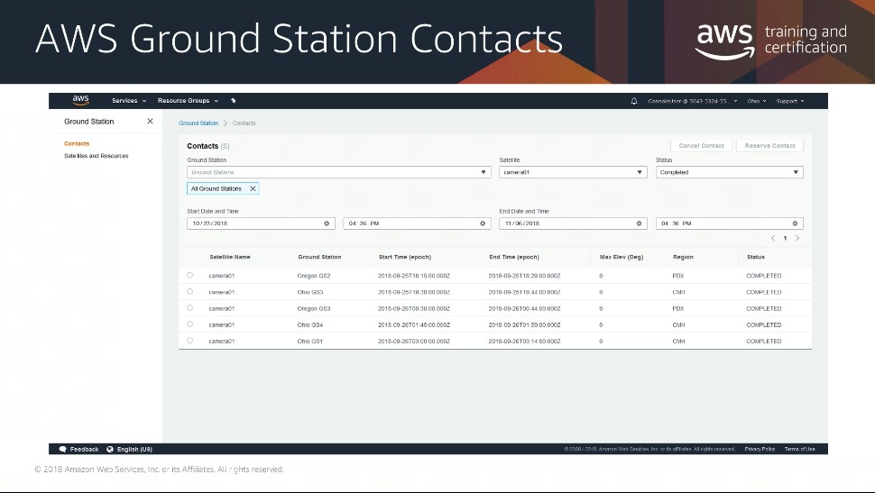This screenshot has width=875, height=493.
Task: Click the Start Time (epoch) column header
Action: click(405, 257)
